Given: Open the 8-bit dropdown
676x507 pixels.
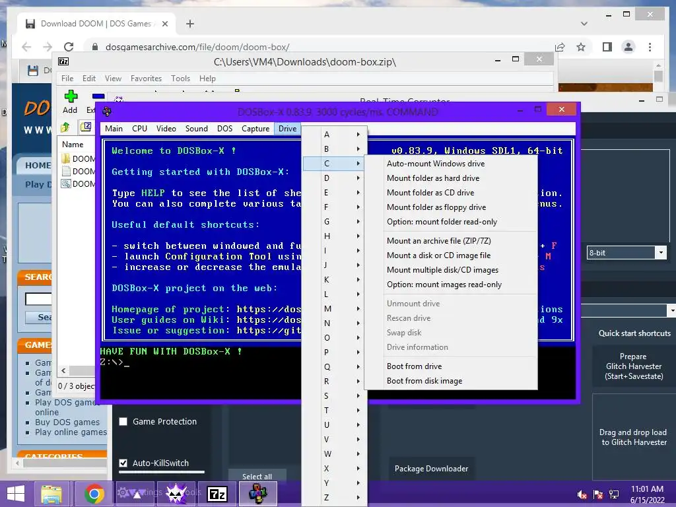Looking at the screenshot, I should tap(660, 253).
